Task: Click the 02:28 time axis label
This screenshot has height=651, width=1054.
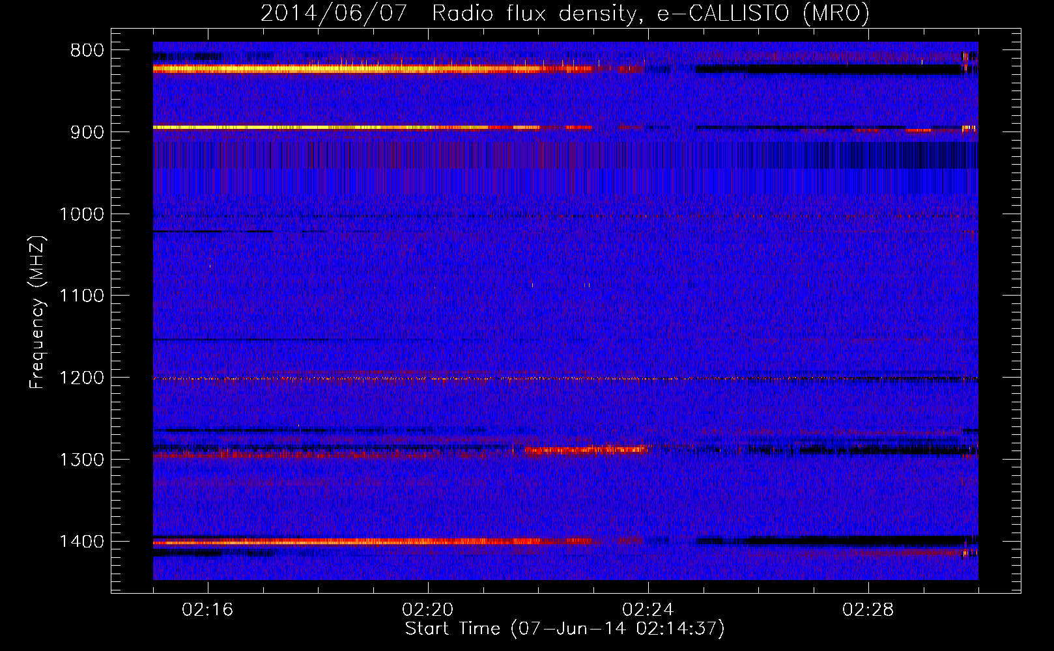Action: click(868, 610)
